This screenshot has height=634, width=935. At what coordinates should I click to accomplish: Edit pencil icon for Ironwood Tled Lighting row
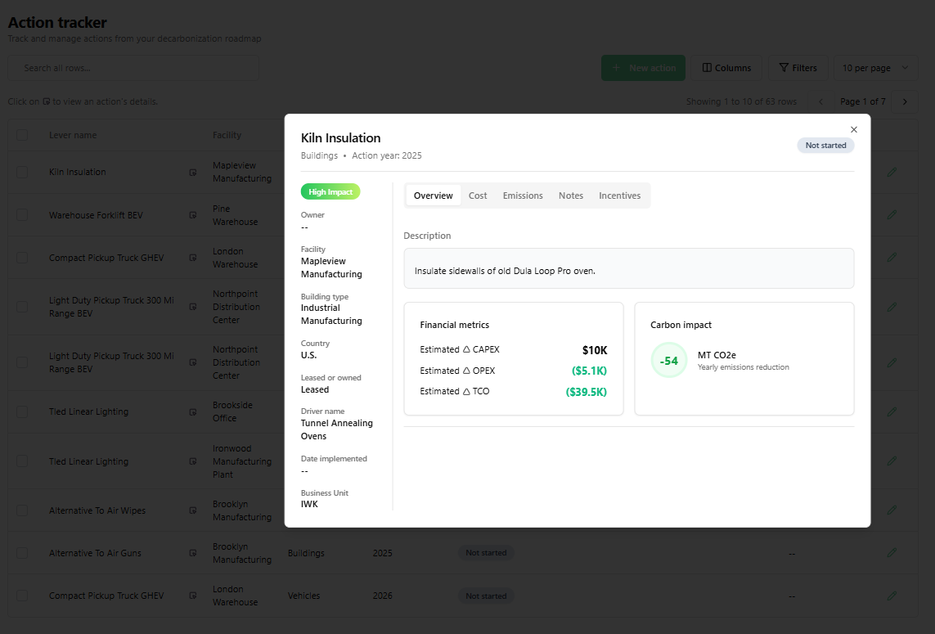tap(892, 461)
